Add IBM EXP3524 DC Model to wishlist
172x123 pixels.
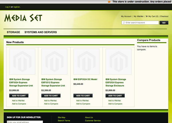click(x=83, y=101)
